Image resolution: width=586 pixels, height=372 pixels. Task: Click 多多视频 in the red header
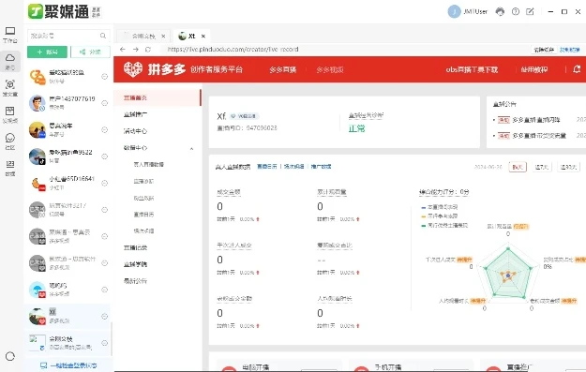point(330,69)
